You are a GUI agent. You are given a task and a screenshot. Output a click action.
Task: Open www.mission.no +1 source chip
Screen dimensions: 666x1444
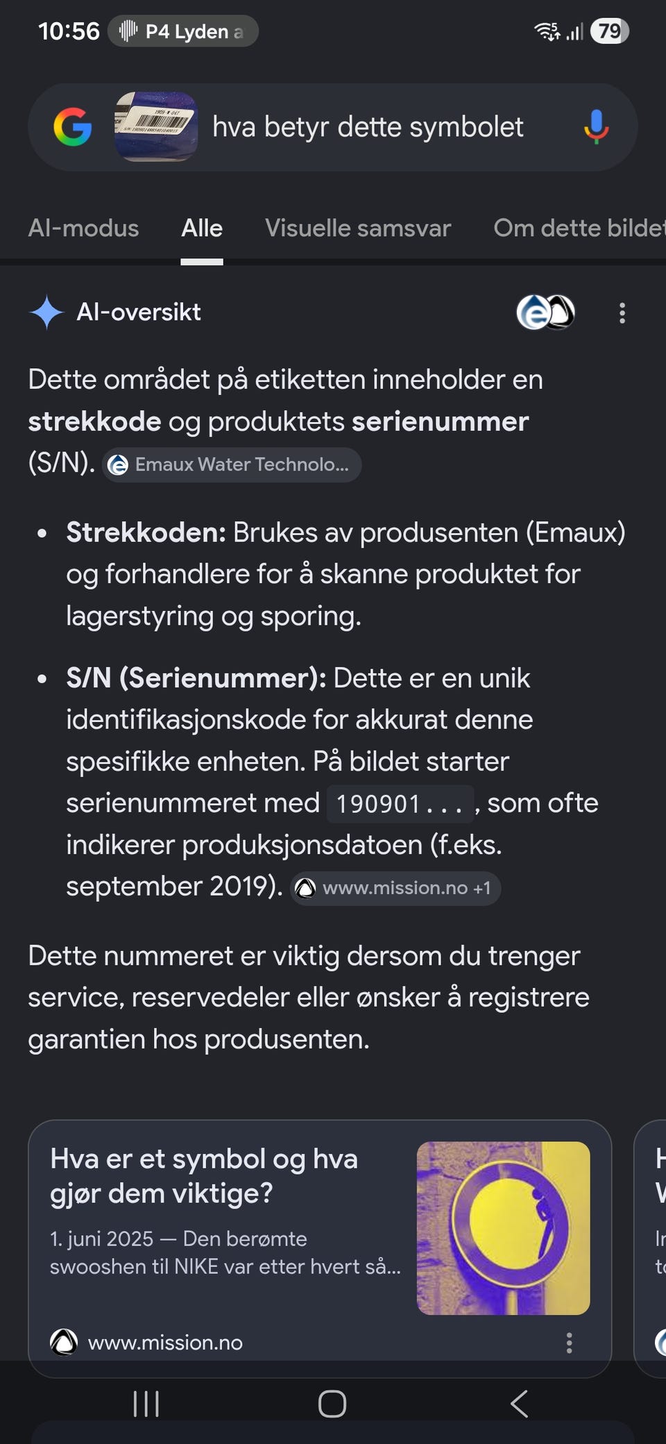pyautogui.click(x=395, y=888)
